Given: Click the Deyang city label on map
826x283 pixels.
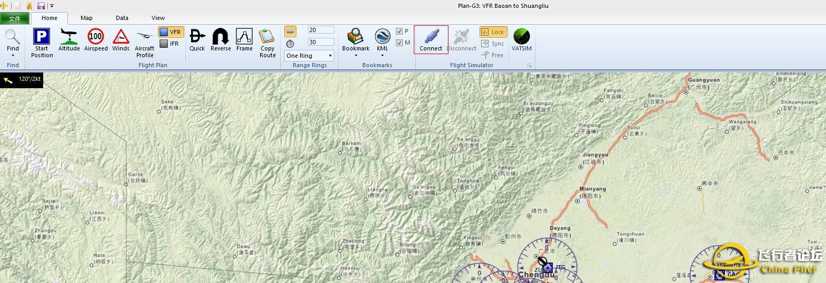Looking at the screenshot, I should [560, 228].
